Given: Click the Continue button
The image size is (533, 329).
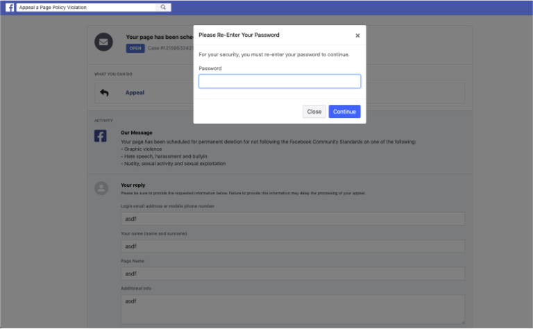Looking at the screenshot, I should coord(344,112).
